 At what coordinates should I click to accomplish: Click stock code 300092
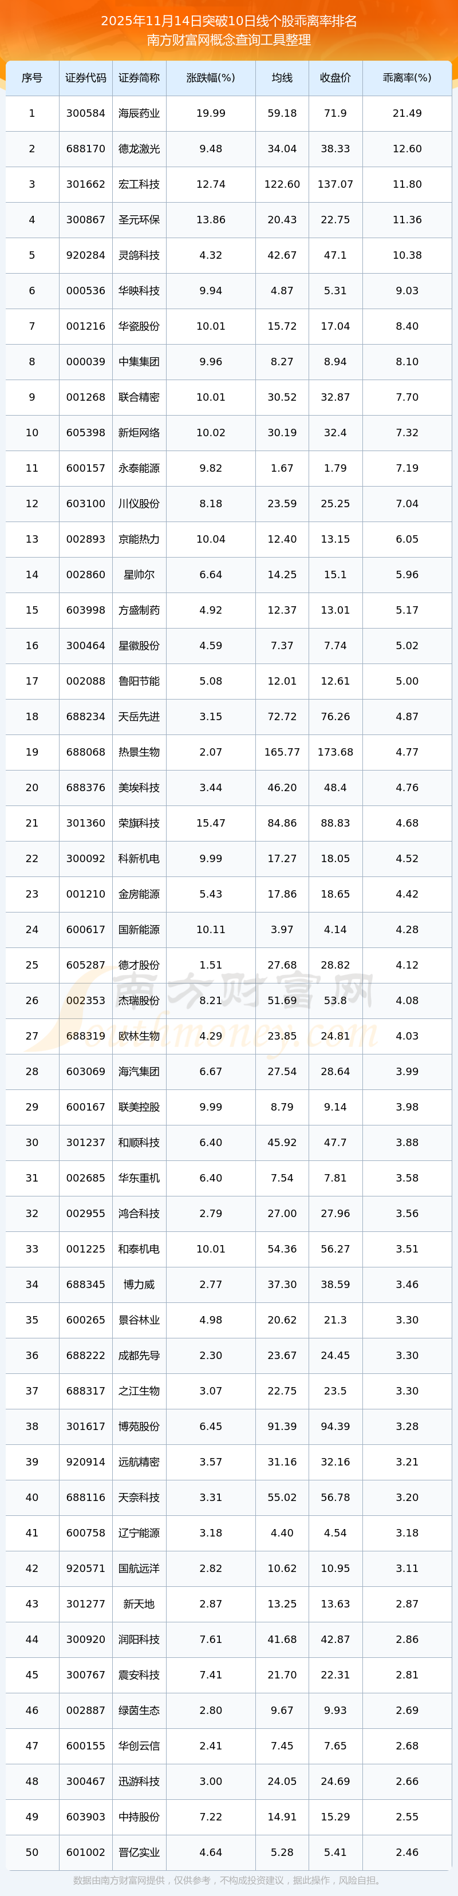coord(85,859)
